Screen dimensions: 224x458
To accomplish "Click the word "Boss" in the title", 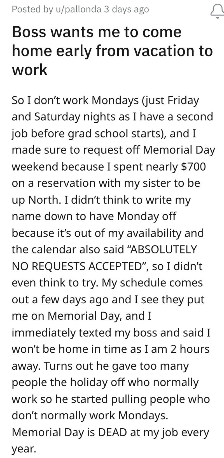I will coord(27,32).
